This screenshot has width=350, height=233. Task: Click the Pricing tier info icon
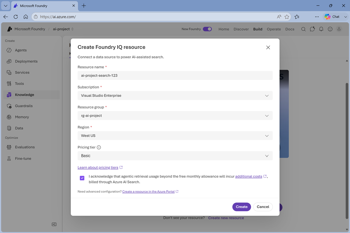(99, 147)
